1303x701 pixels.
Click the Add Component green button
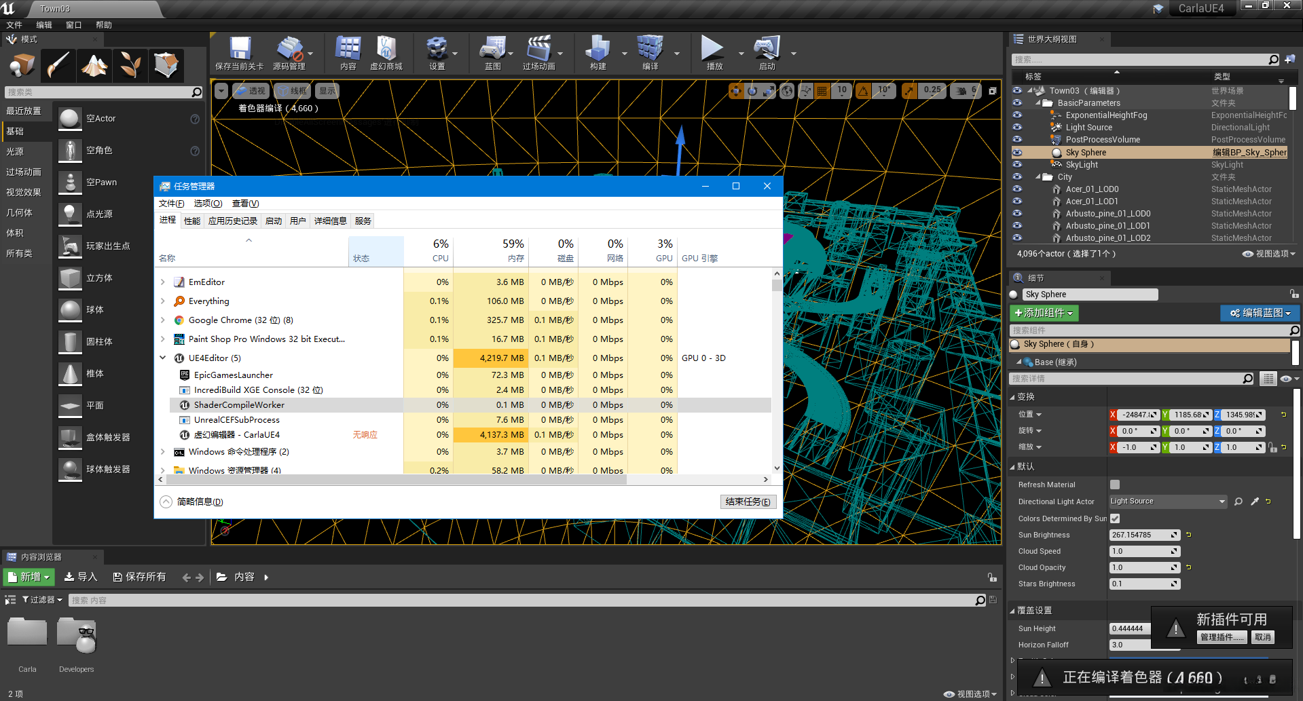[1044, 313]
